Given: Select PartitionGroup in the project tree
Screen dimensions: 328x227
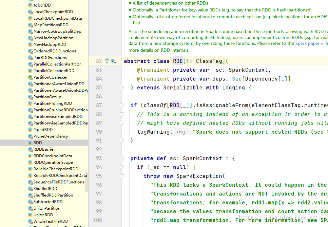Looking at the screenshot, I should [x=47, y=97].
